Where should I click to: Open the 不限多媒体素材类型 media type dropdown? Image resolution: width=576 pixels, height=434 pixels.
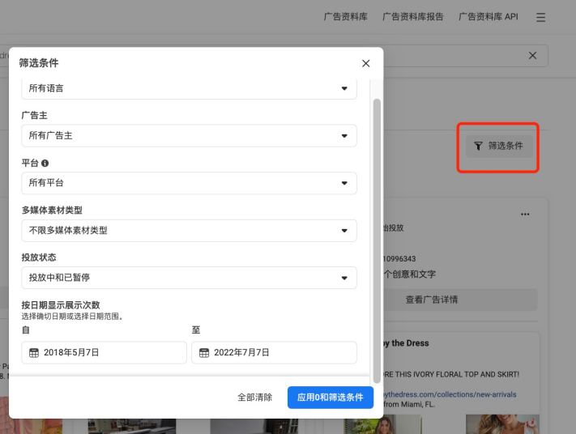pos(189,231)
